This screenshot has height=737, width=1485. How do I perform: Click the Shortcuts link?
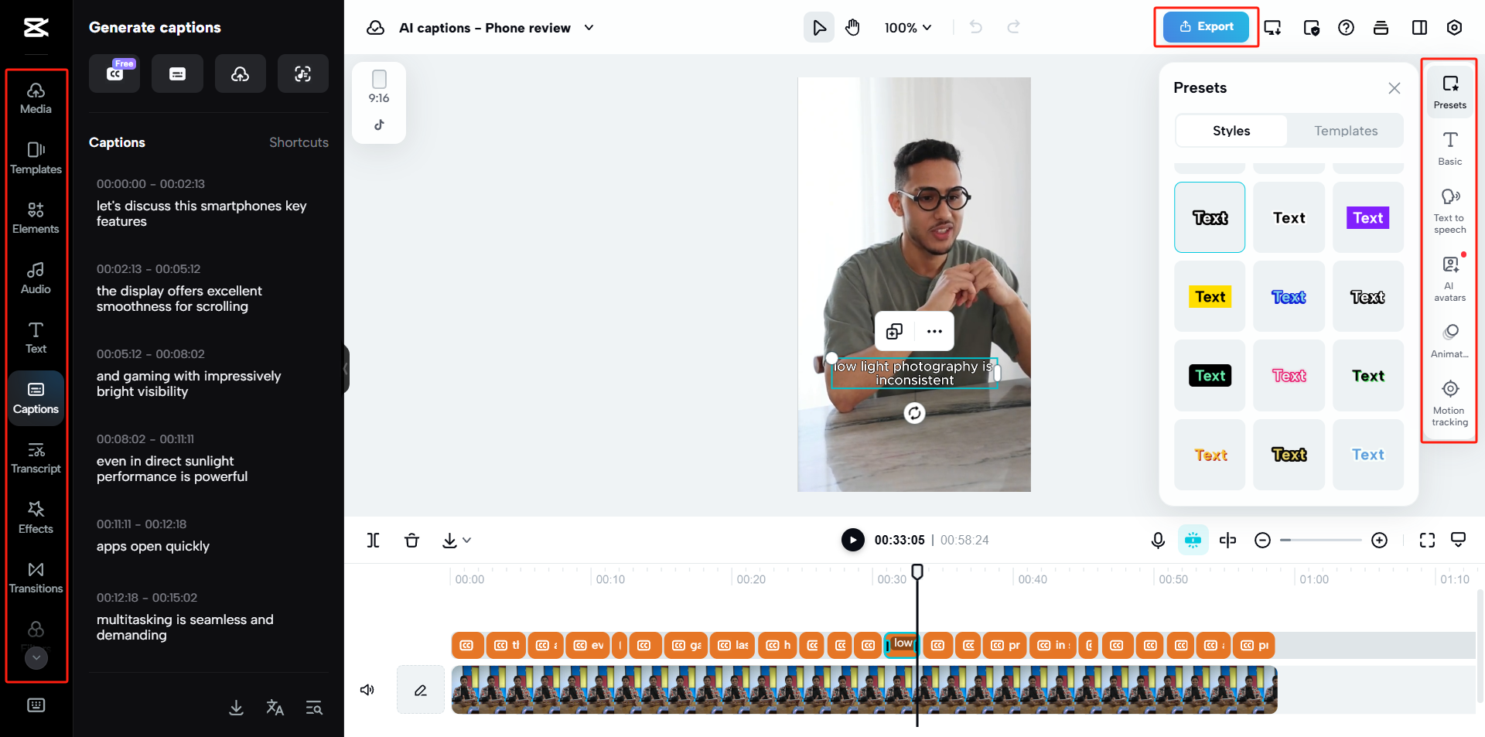(299, 142)
